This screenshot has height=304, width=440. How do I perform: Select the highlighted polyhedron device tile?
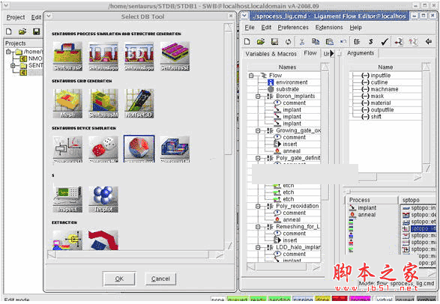[x=139, y=149]
